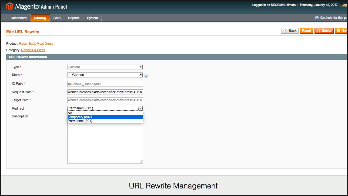Go to the Dashboard menu item

[19, 18]
